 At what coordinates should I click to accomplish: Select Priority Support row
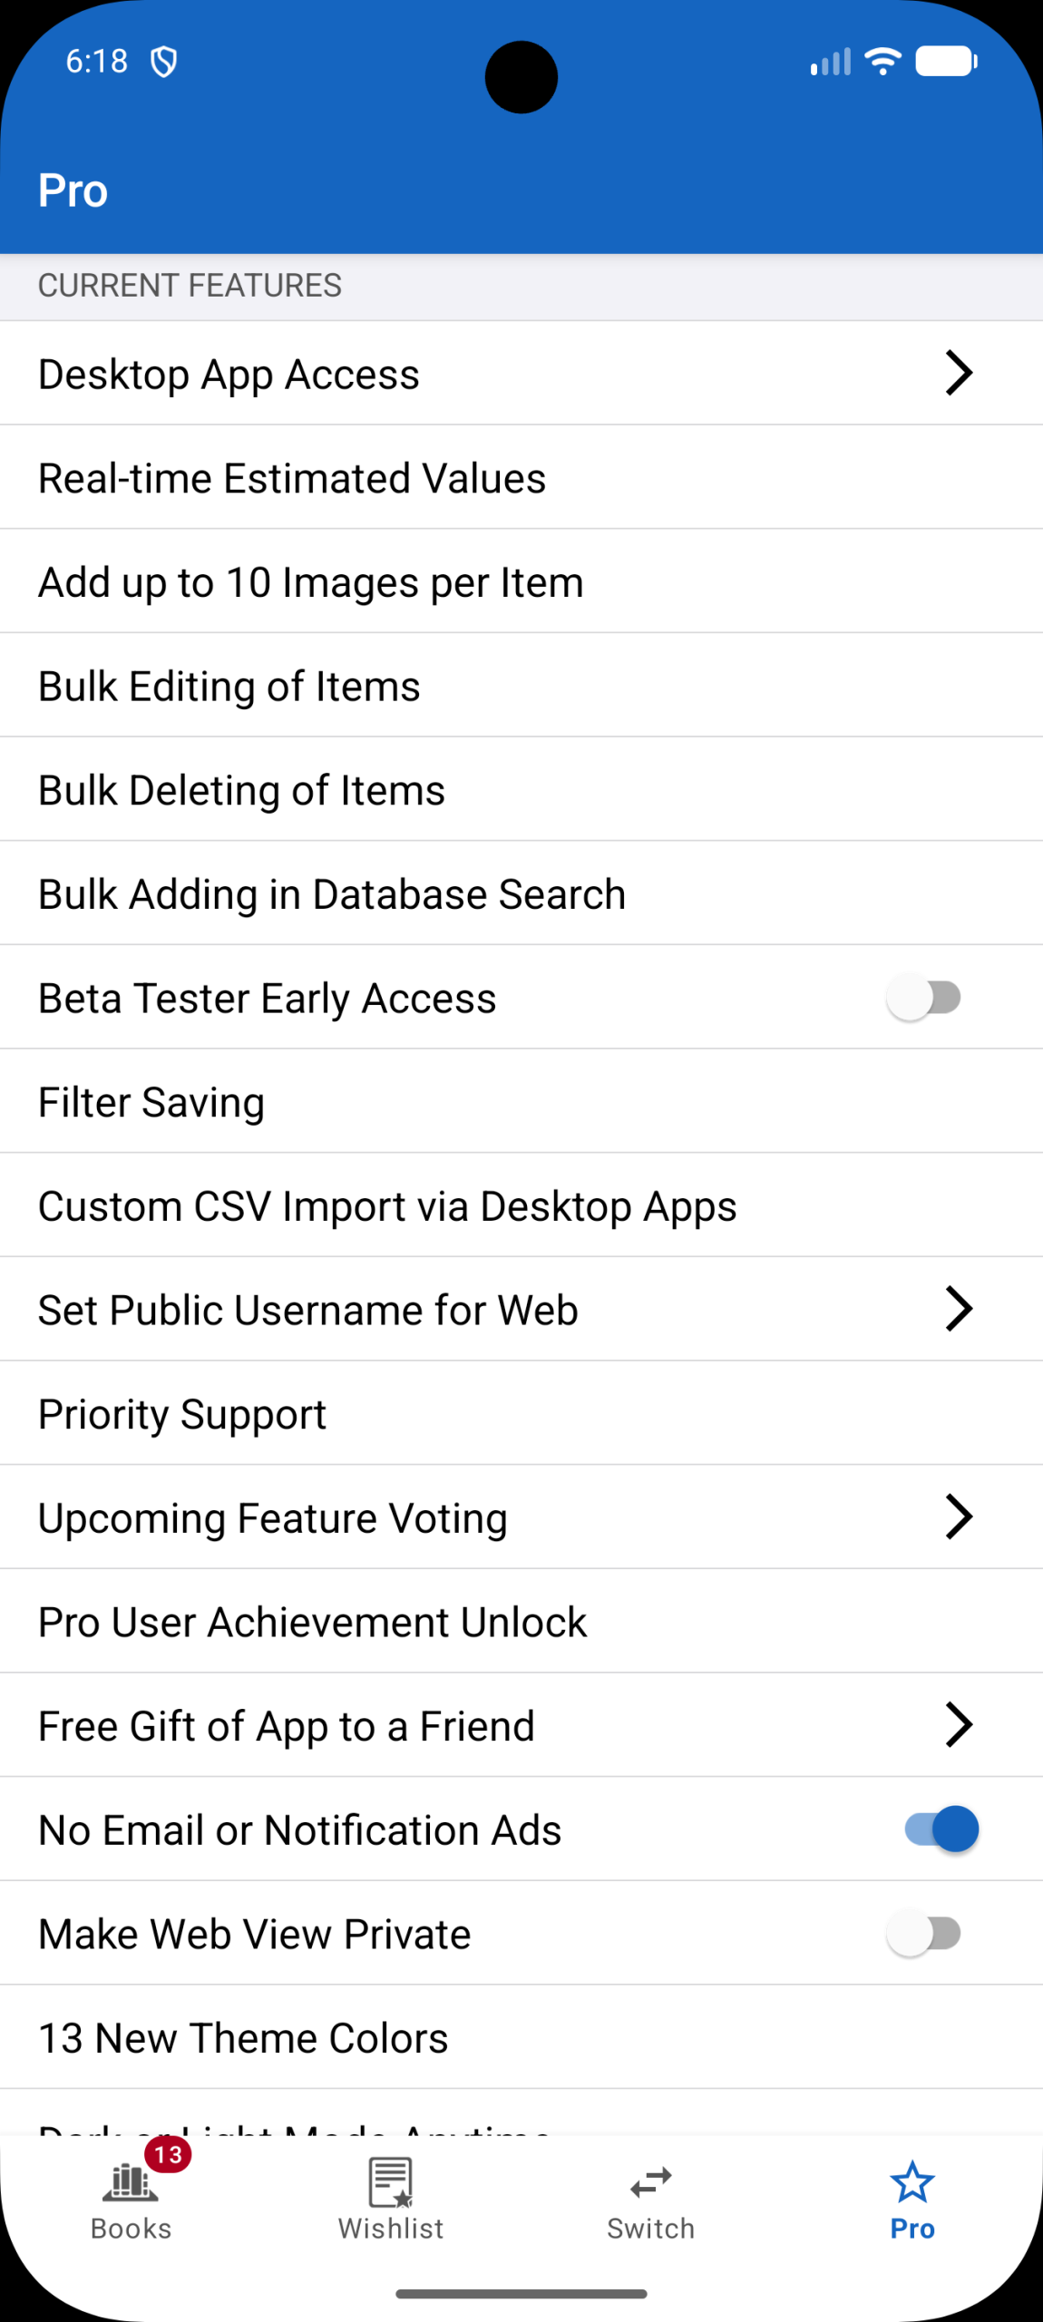[x=182, y=1413]
